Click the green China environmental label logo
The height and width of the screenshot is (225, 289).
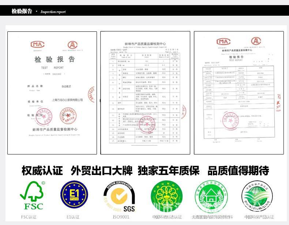click(x=166, y=196)
